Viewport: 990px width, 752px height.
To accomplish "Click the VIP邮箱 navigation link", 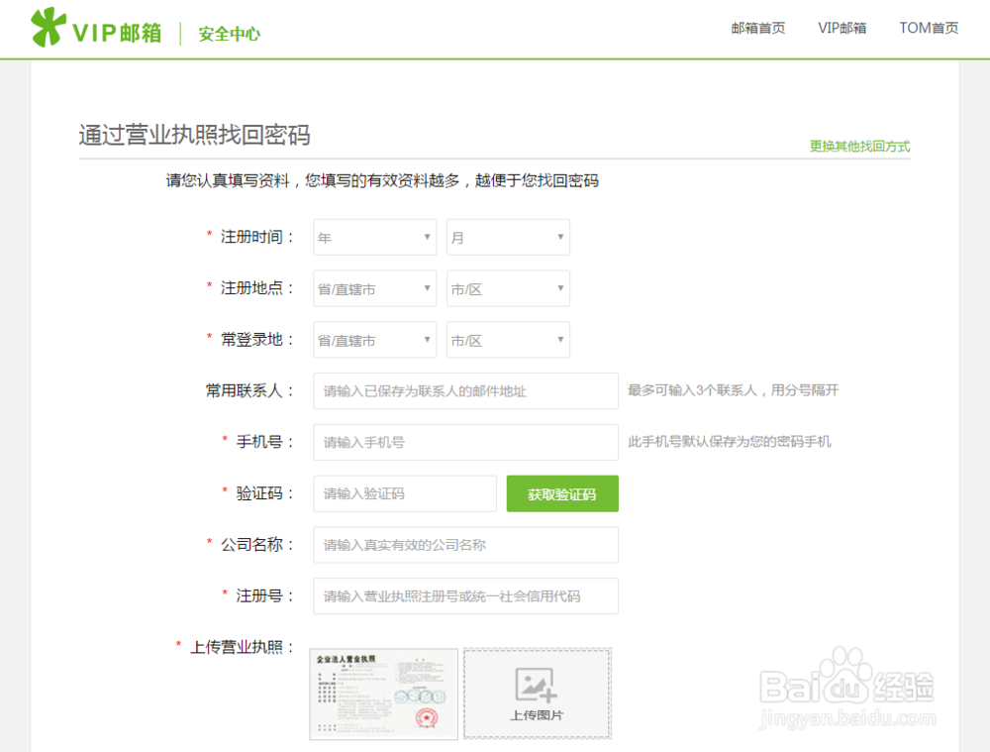I will tap(841, 29).
